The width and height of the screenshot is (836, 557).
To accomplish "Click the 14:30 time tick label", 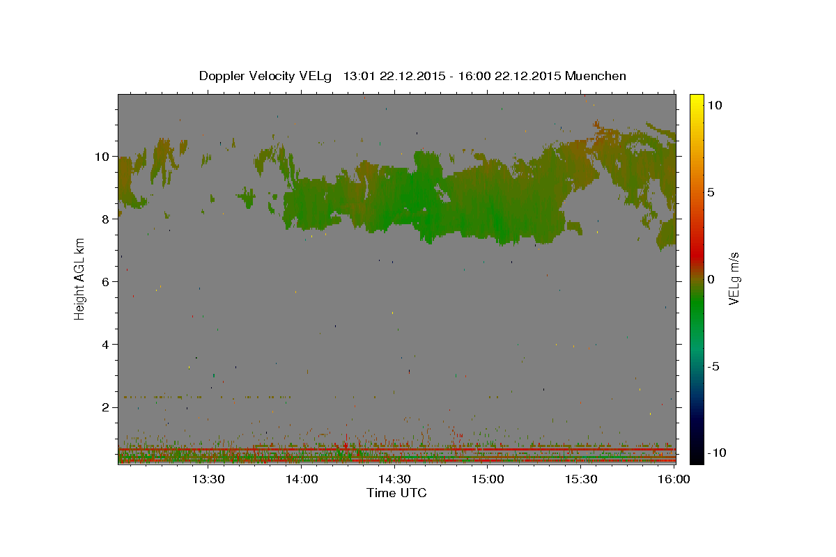I will click(x=394, y=479).
